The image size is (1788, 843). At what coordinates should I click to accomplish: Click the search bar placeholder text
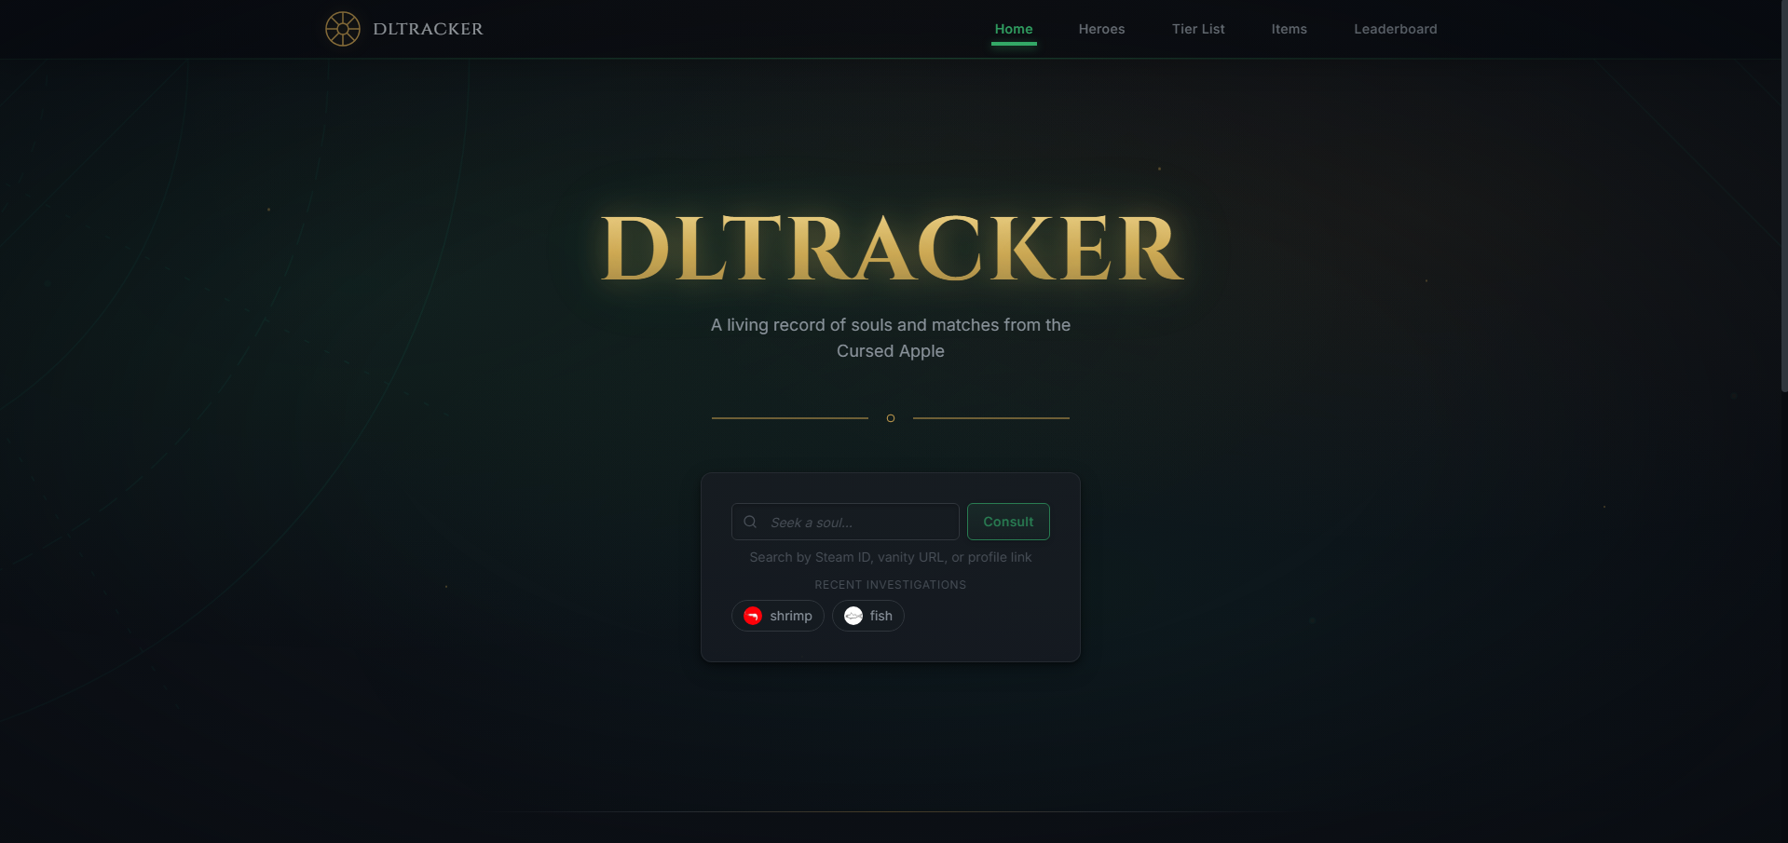tap(811, 522)
